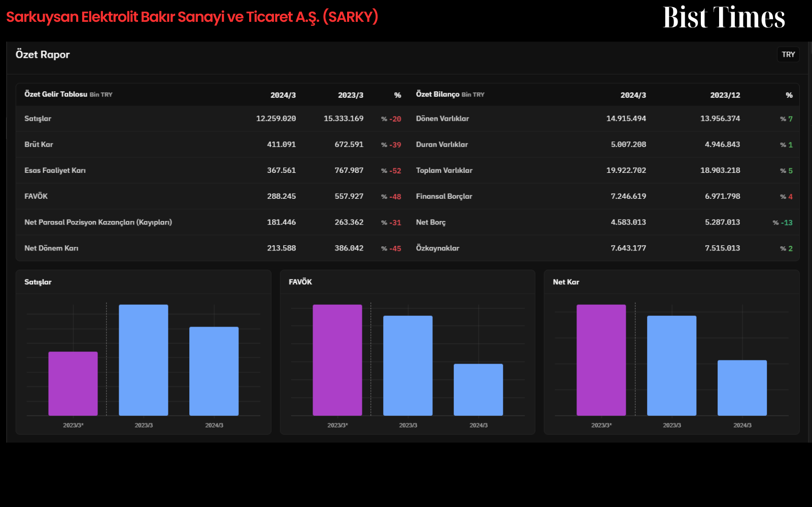Select Duran Varlıklar row label

442,144
